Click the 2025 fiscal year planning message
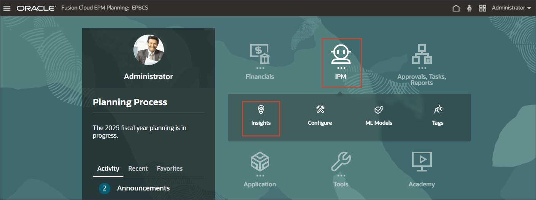Image resolution: width=536 pixels, height=200 pixels. pyautogui.click(x=140, y=132)
